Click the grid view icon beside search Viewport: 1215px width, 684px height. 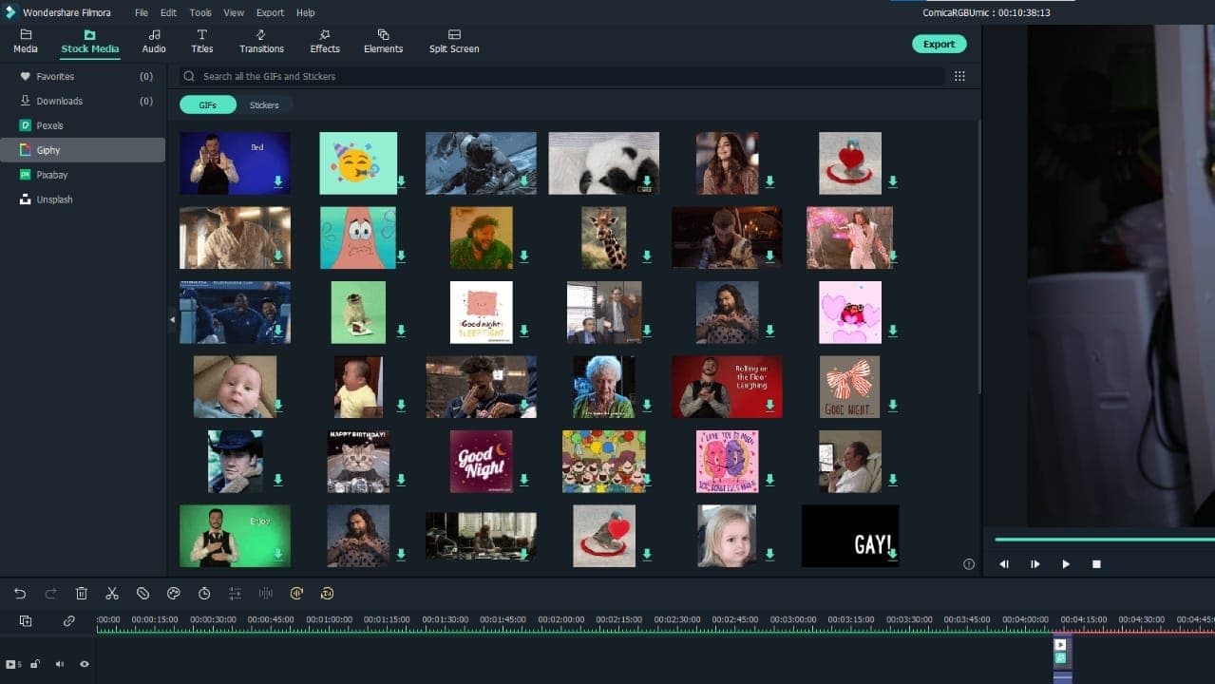(x=959, y=76)
